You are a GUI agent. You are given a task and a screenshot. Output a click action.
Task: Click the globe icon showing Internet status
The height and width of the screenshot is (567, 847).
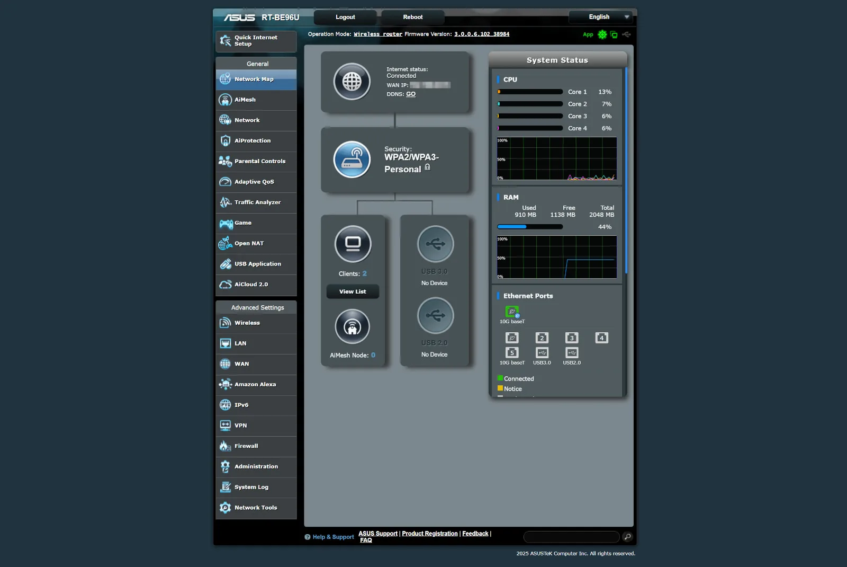(353, 82)
